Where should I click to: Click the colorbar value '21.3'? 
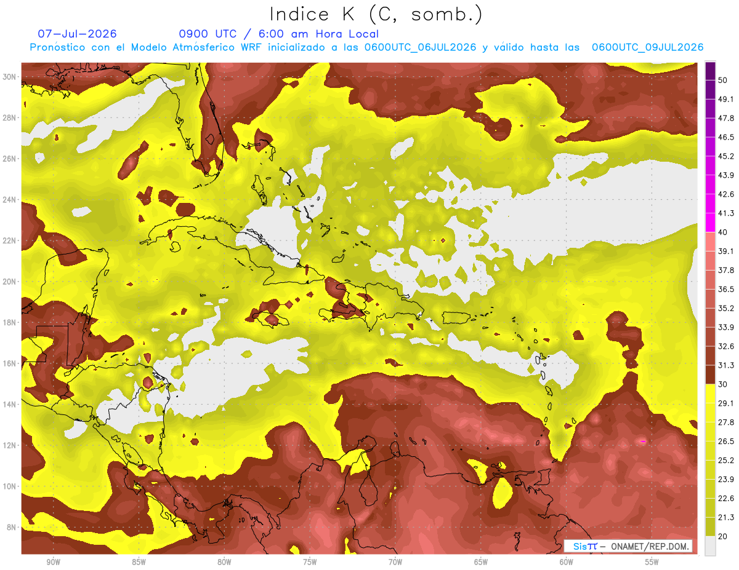(x=727, y=518)
